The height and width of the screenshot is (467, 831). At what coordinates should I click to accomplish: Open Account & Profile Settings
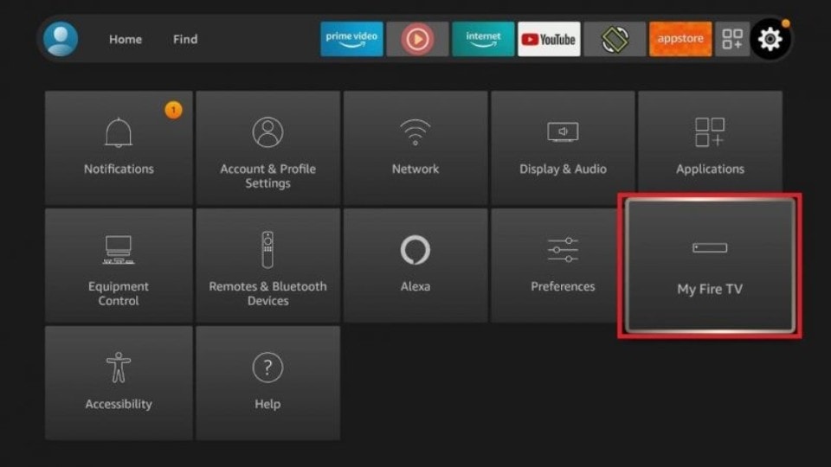click(267, 146)
